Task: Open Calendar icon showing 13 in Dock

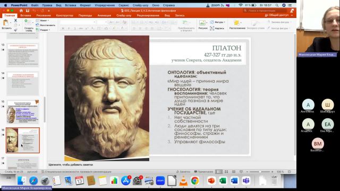Action: 79,180
